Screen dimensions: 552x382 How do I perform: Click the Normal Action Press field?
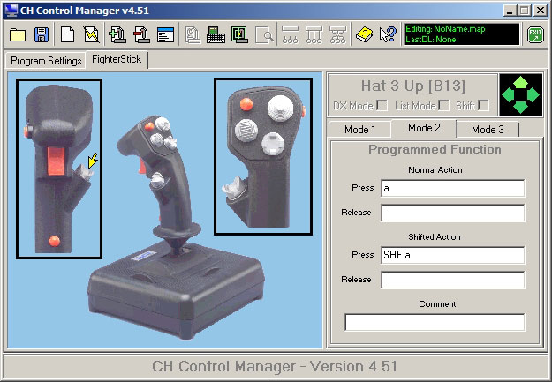[x=453, y=188]
